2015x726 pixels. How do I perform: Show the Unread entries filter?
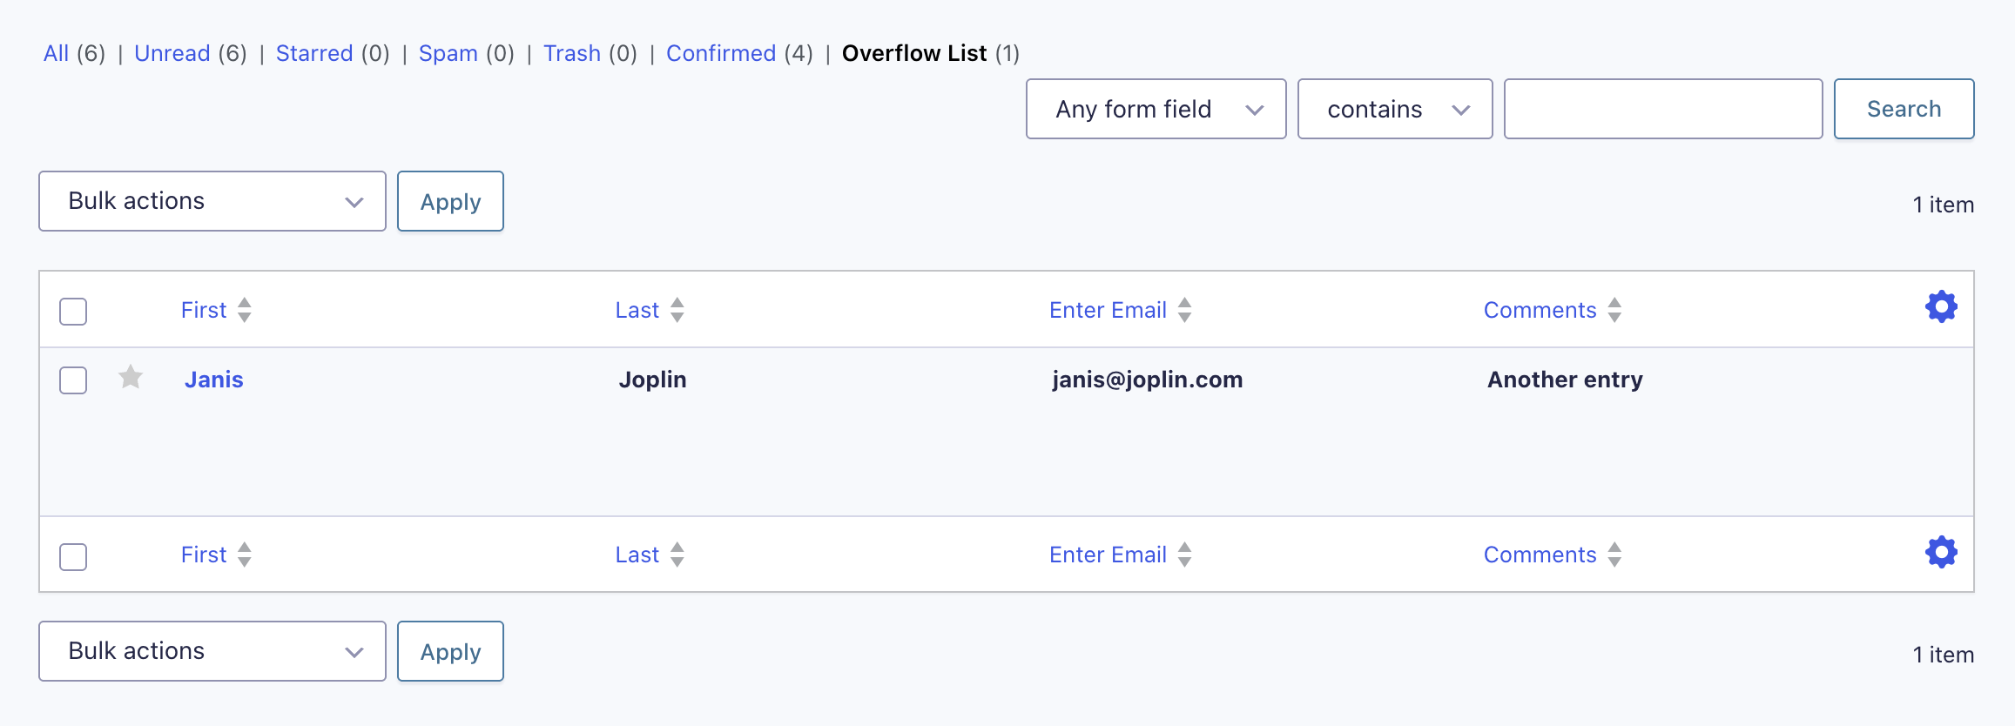click(x=172, y=53)
